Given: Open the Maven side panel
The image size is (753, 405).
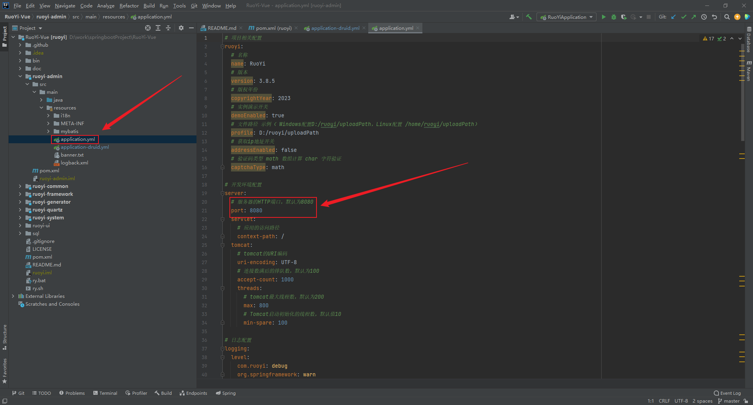Looking at the screenshot, I should click(x=749, y=71).
